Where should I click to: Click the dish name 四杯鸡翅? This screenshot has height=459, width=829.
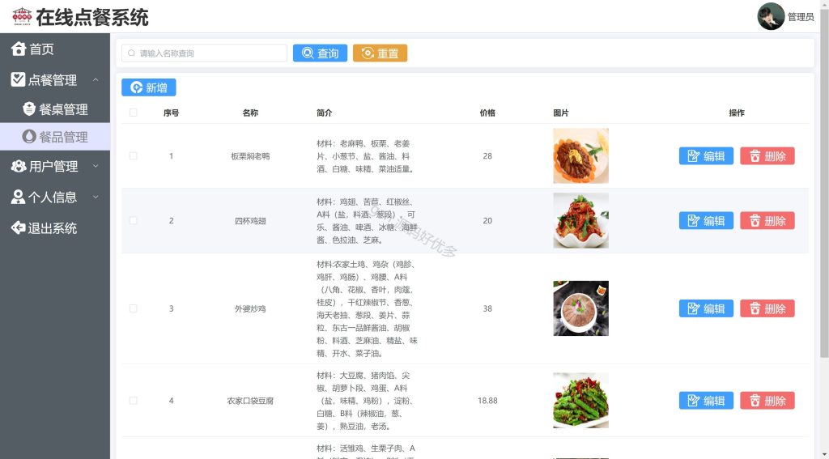point(250,220)
